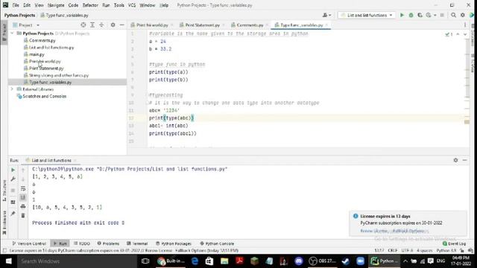Viewport: 477px width, 268px height.
Task: Open the File menu
Action: [x=16, y=5]
